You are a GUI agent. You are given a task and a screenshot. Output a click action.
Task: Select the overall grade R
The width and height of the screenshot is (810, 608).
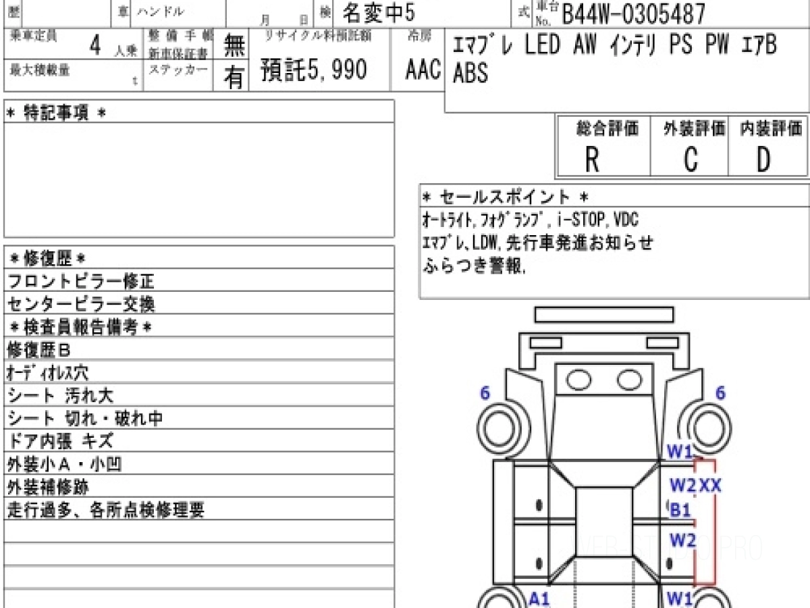coord(592,160)
